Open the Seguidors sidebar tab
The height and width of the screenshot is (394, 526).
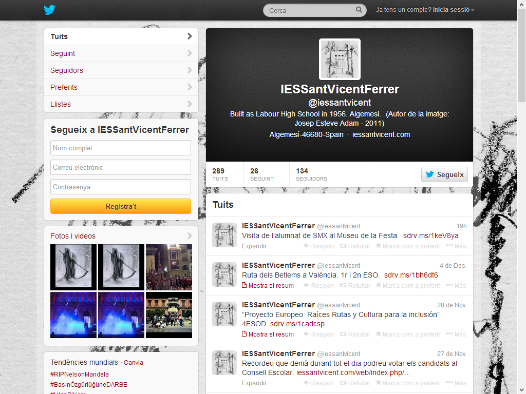click(x=121, y=70)
